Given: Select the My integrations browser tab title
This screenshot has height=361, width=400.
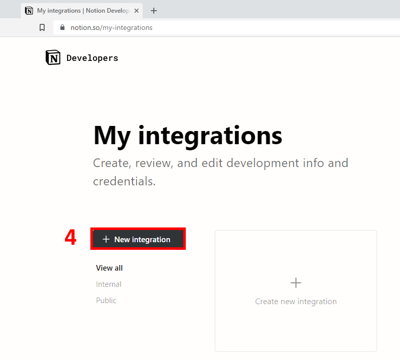Looking at the screenshot, I should [80, 11].
